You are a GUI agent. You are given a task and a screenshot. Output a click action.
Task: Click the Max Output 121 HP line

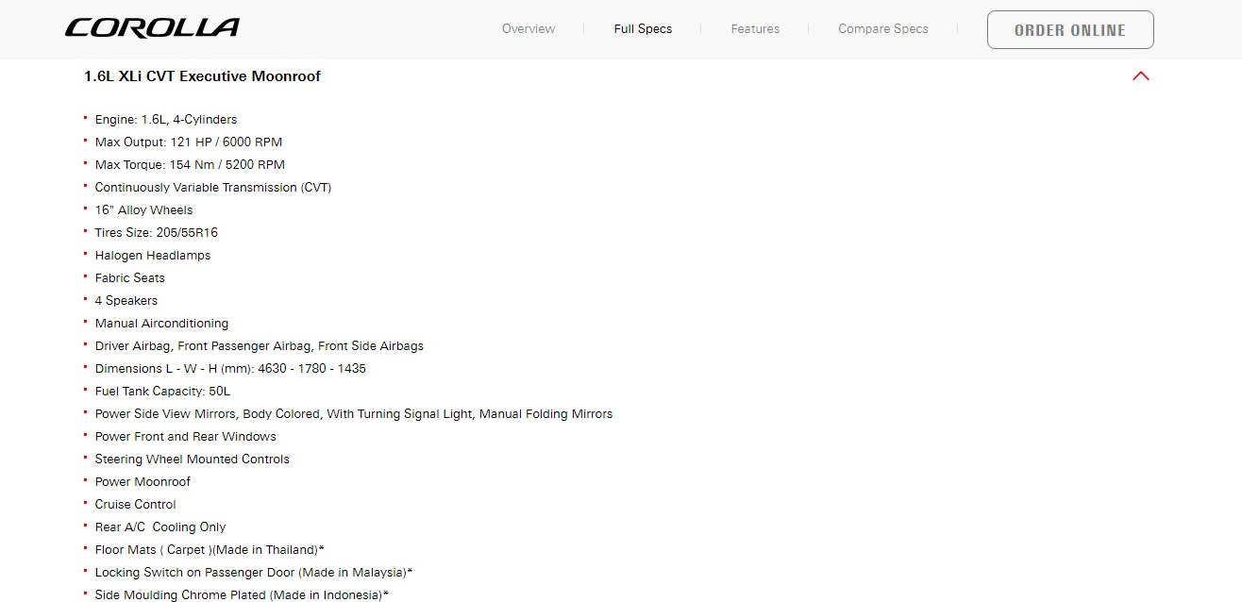coord(189,142)
